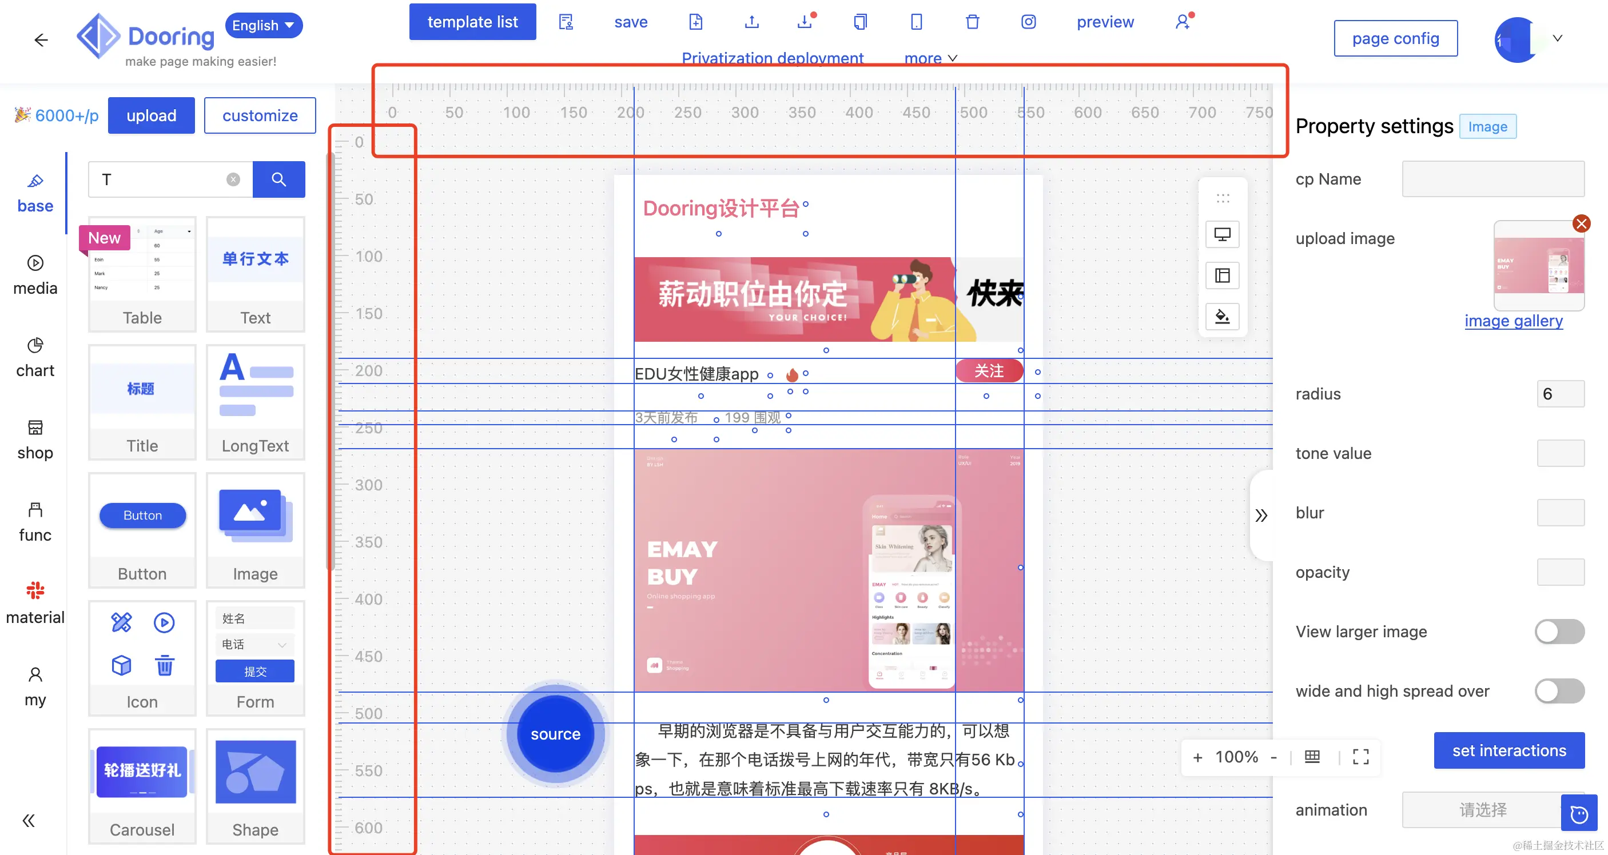Open the animation select dropdown
This screenshot has width=1608, height=855.
(x=1483, y=809)
